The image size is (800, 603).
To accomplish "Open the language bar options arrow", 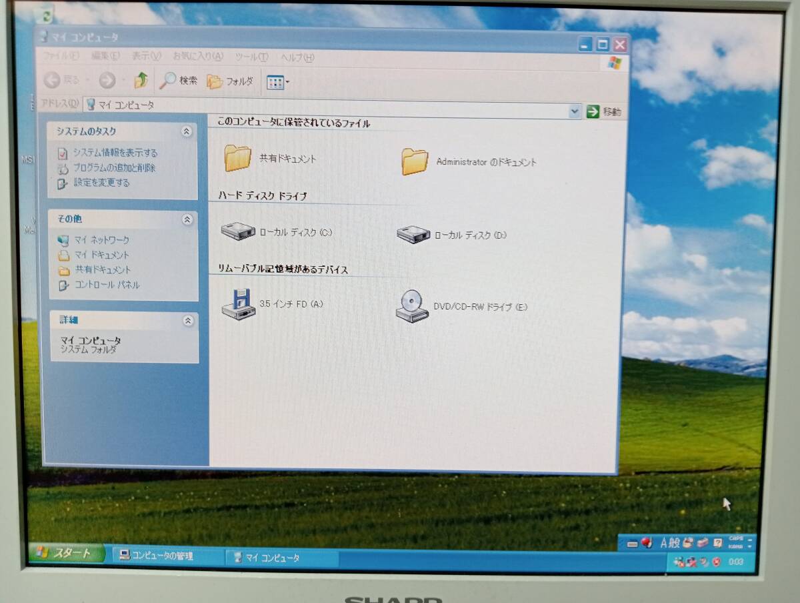I will point(750,546).
